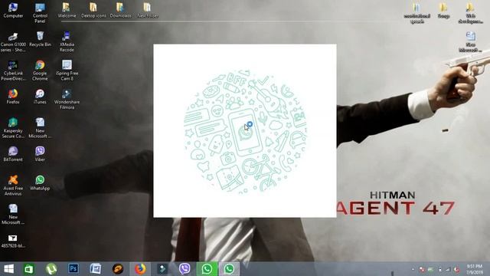Viewport: 490px width, 276px height.
Task: Open the Kaspersky Secure Connection shortcut
Action: (x=13, y=128)
